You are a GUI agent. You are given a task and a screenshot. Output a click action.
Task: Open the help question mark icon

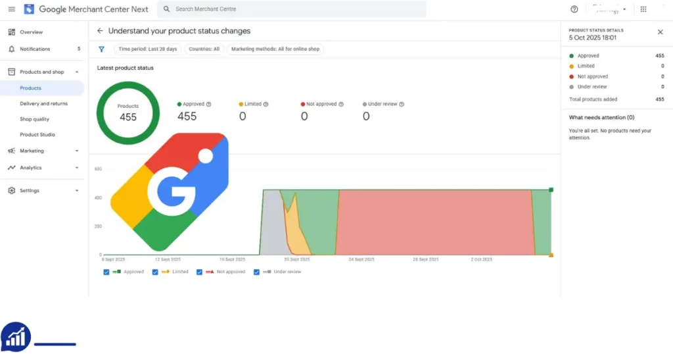(574, 9)
